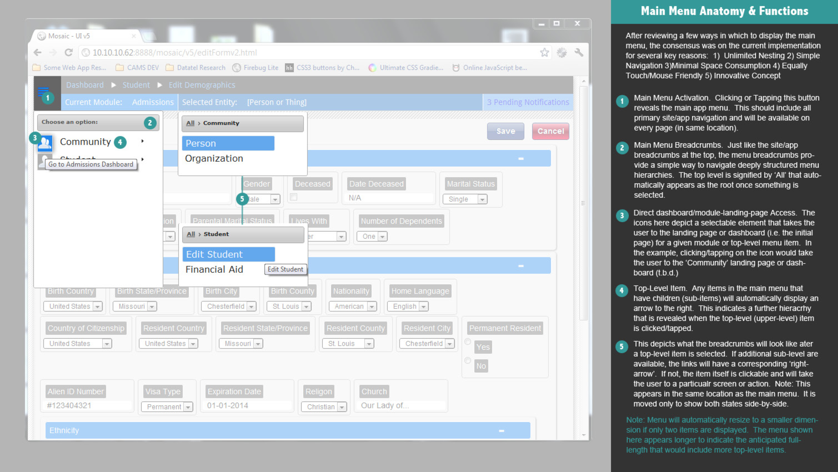The width and height of the screenshot is (838, 472).
Task: Click the main menu hamburger icon
Action: 43,90
